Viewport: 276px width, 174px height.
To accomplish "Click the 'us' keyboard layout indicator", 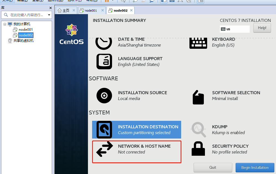I will pyautogui.click(x=235, y=29).
